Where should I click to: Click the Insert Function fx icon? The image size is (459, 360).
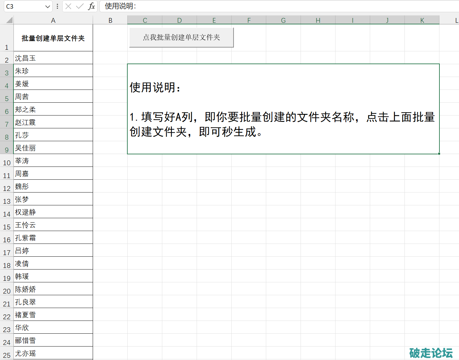91,6
